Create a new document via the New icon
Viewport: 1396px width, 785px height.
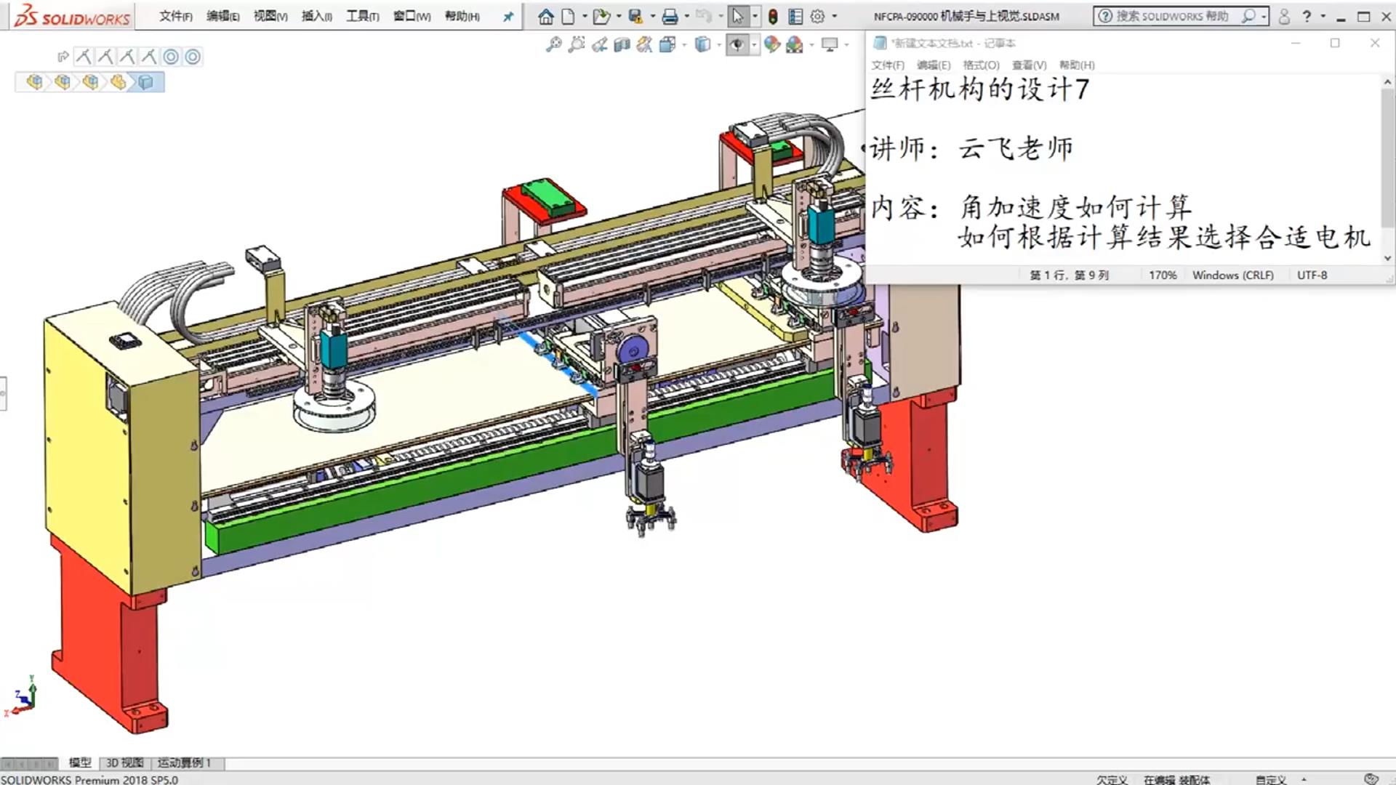568,16
